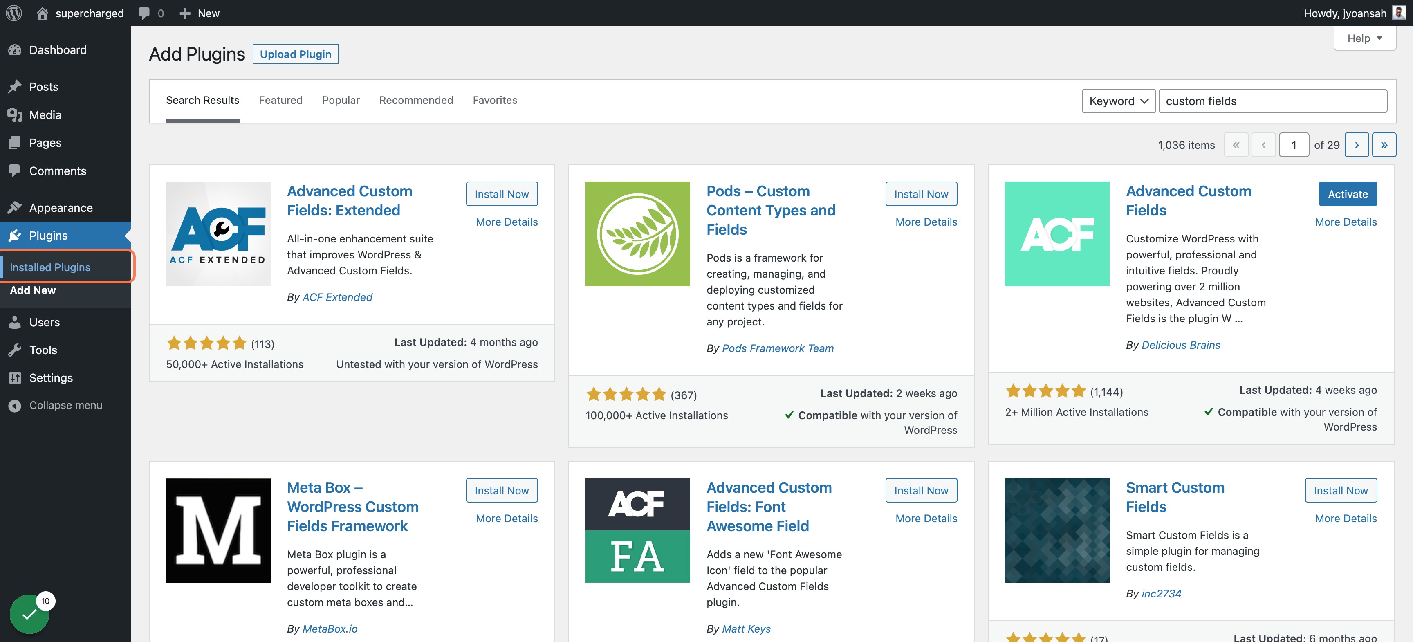Viewport: 1413px width, 642px height.
Task: Switch to the Popular tab
Action: (x=341, y=100)
